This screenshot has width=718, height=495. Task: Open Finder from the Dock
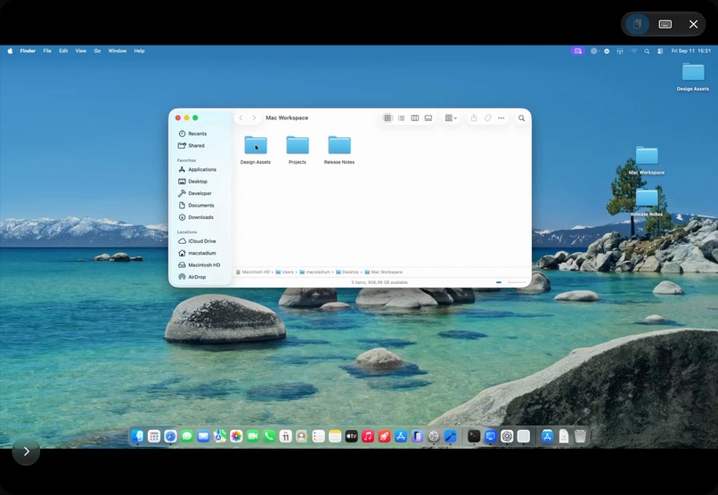click(x=137, y=436)
